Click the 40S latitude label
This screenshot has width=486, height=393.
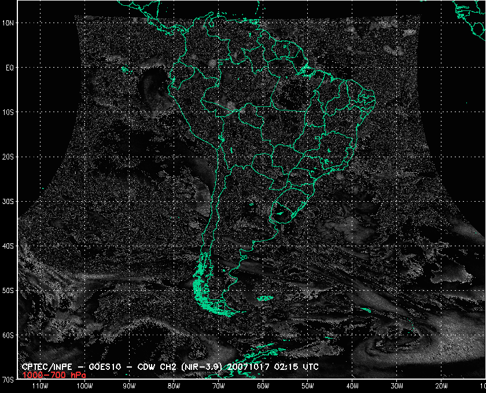coord(8,246)
